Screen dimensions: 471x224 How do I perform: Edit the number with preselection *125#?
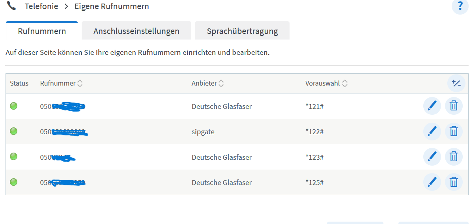click(432, 182)
